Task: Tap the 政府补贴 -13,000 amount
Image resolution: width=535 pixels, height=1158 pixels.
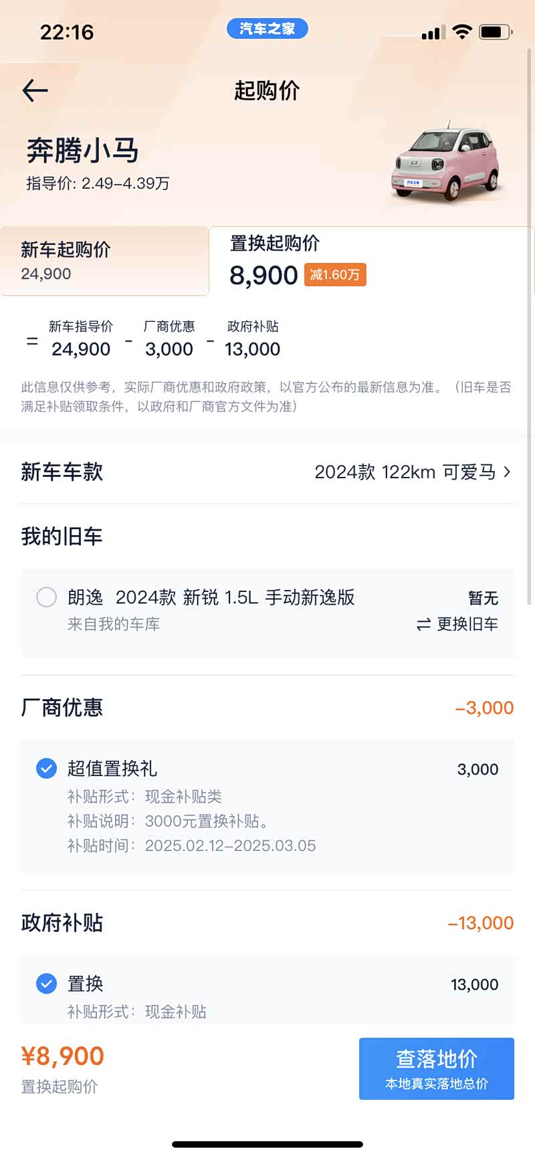Action: [480, 923]
